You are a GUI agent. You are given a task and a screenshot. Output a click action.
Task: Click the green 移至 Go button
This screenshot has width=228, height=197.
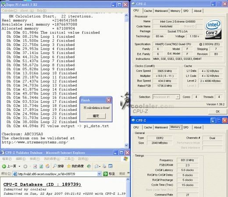click(109, 174)
